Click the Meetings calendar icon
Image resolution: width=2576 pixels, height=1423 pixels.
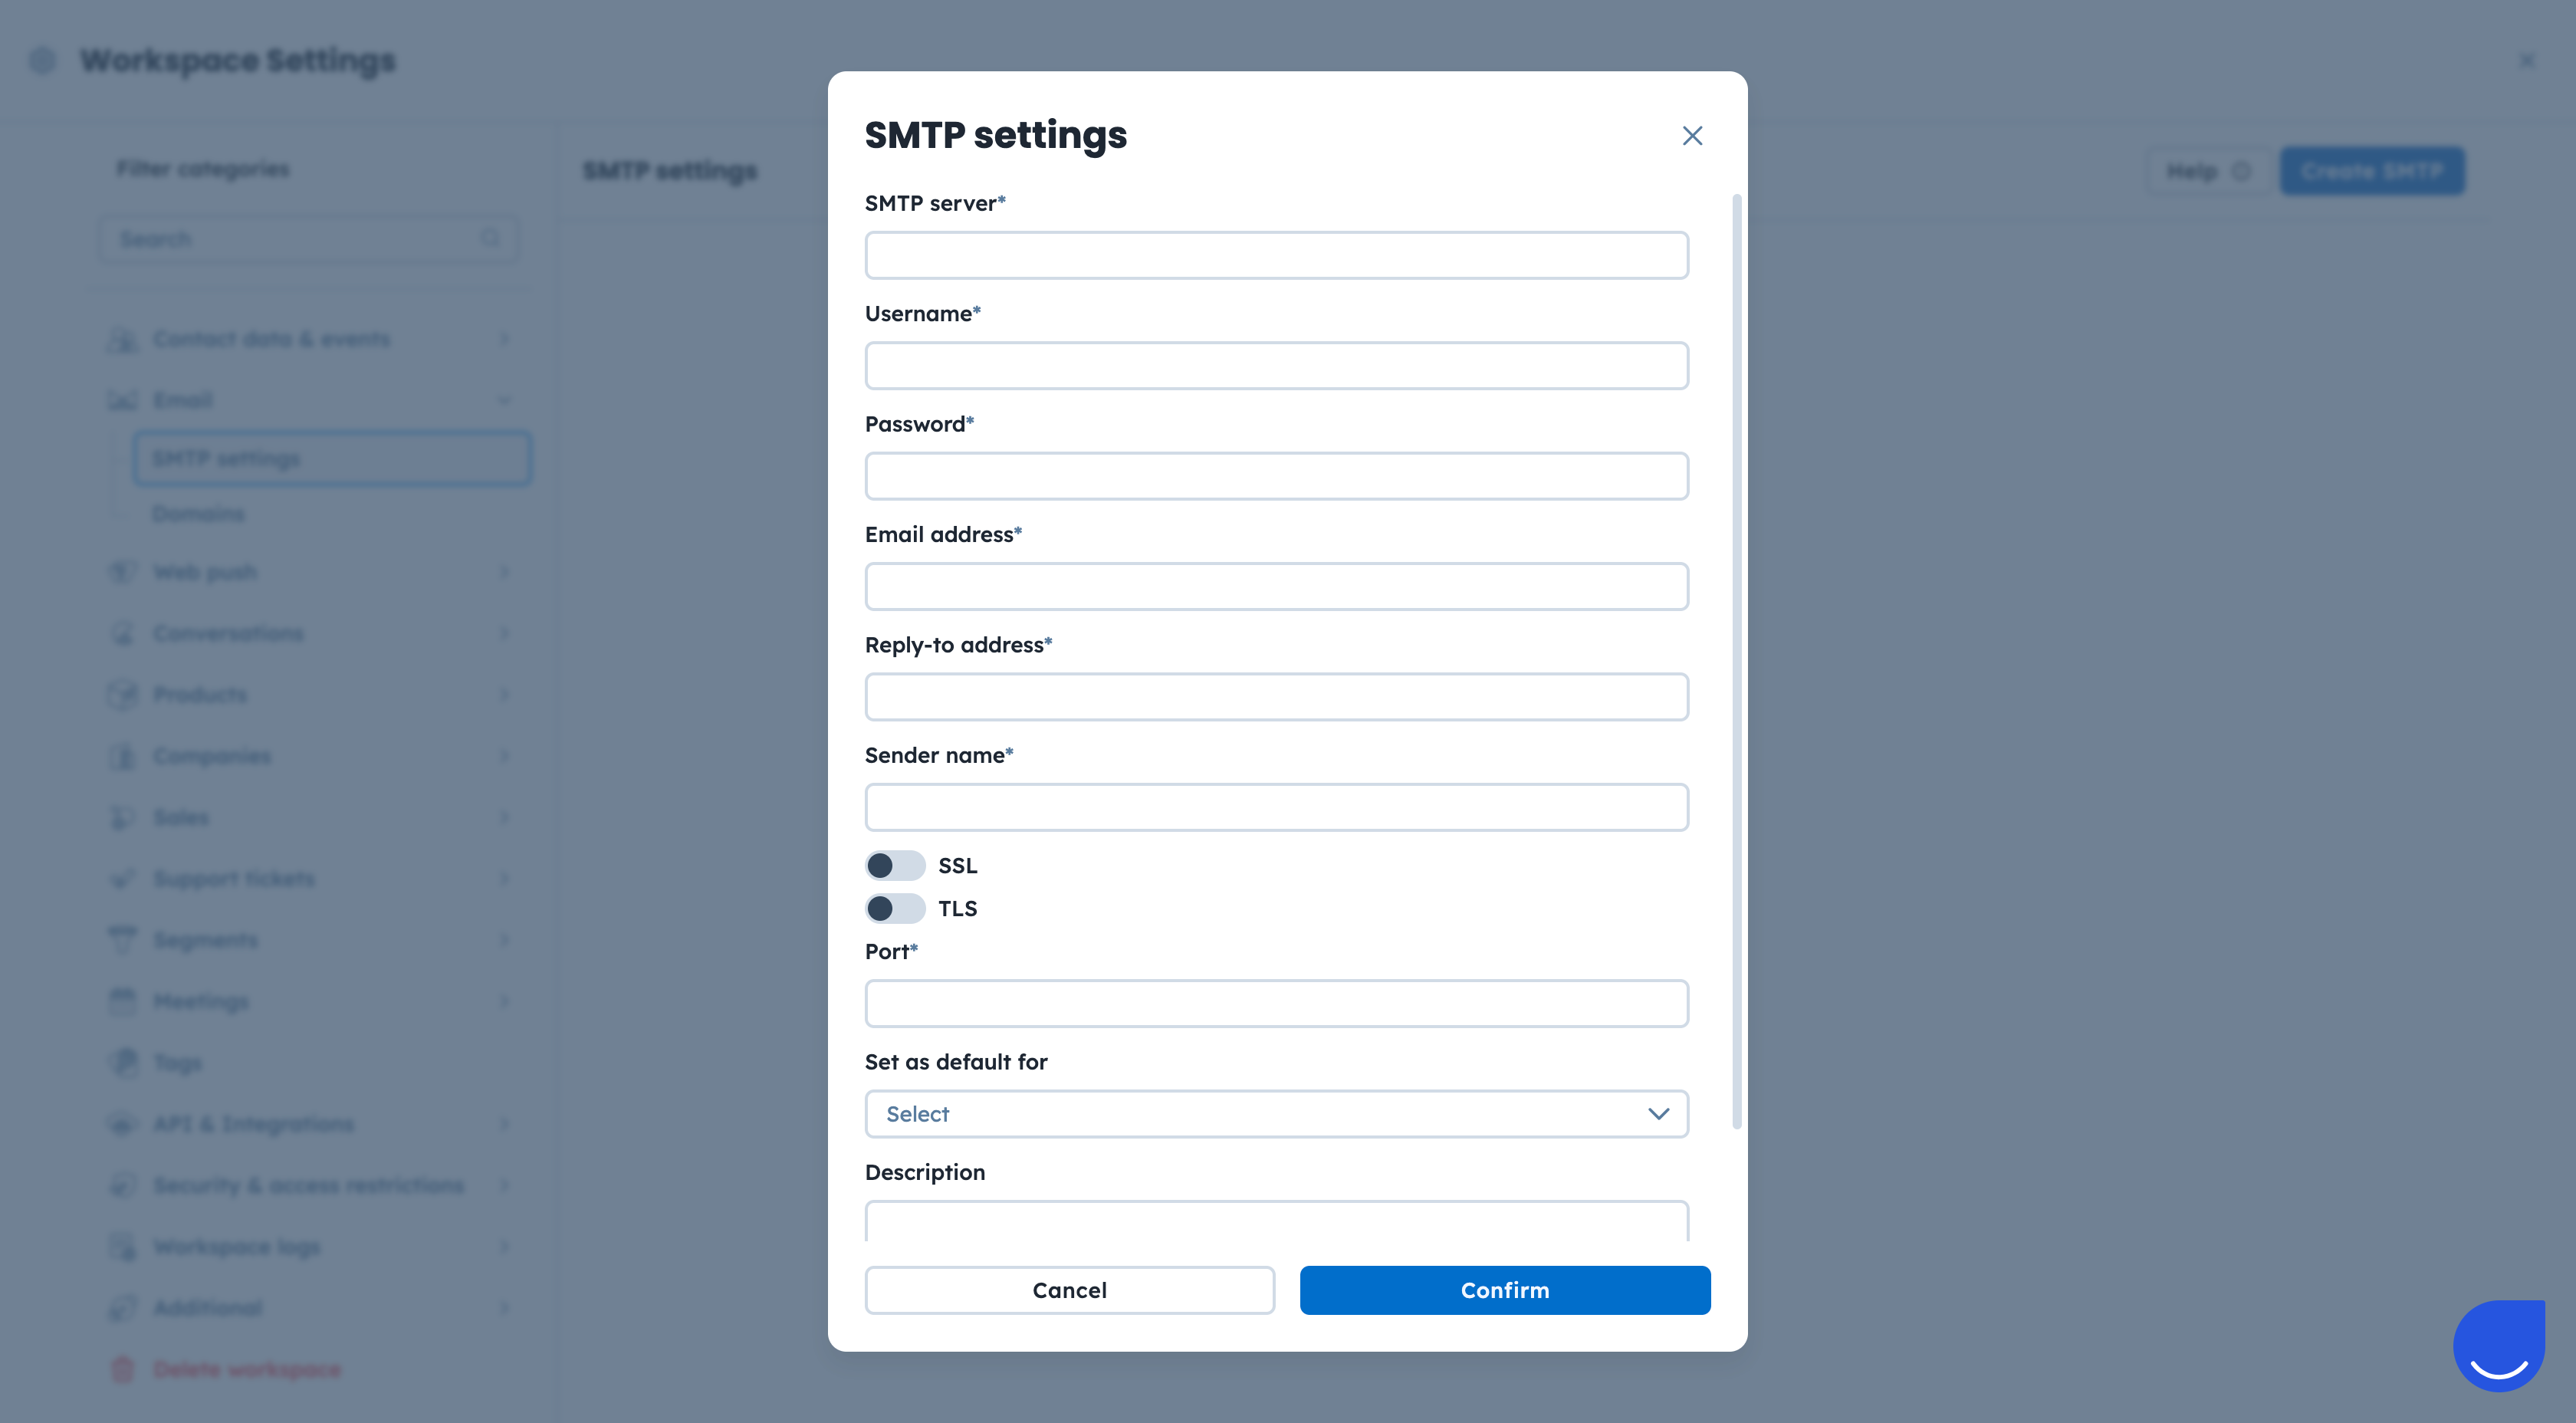tap(122, 1001)
